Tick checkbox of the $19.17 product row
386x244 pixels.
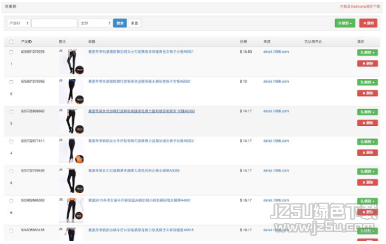coord(11,231)
